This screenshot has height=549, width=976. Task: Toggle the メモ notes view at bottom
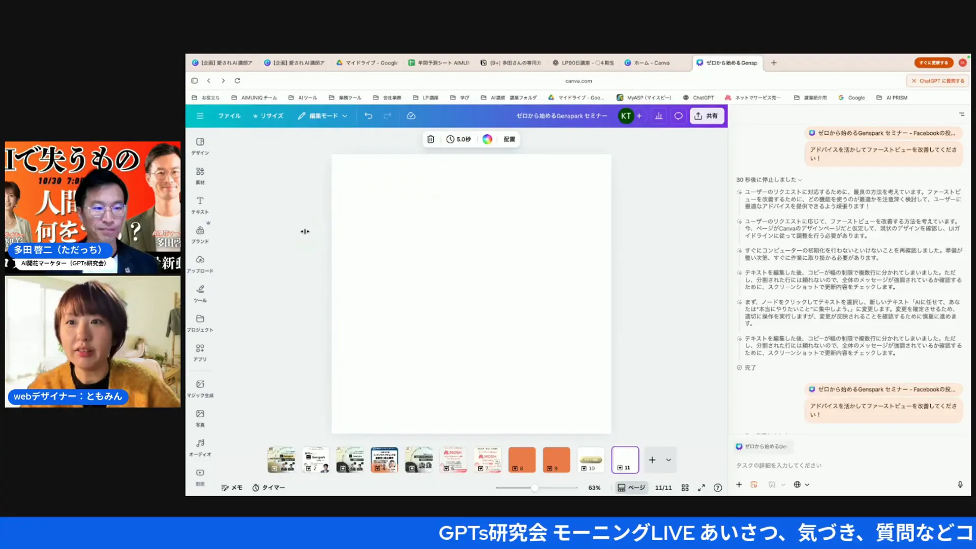click(x=231, y=487)
